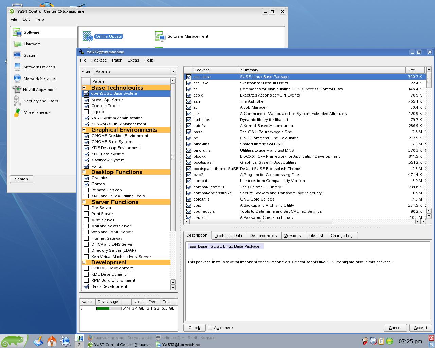
Task: Launch the office writer icon in panel
Action: point(38,341)
